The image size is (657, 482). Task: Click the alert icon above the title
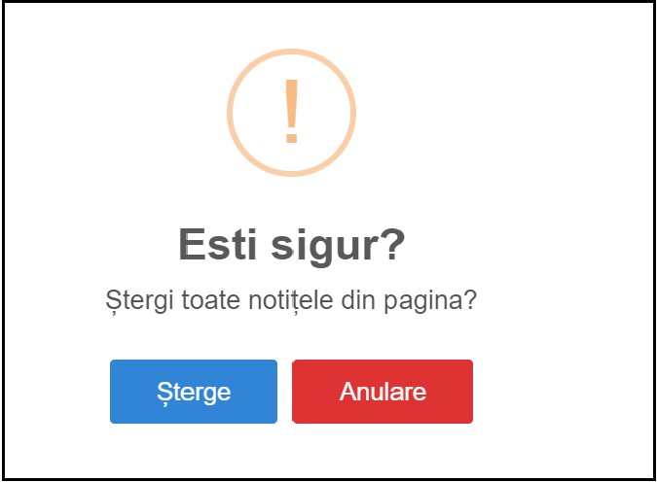click(292, 113)
